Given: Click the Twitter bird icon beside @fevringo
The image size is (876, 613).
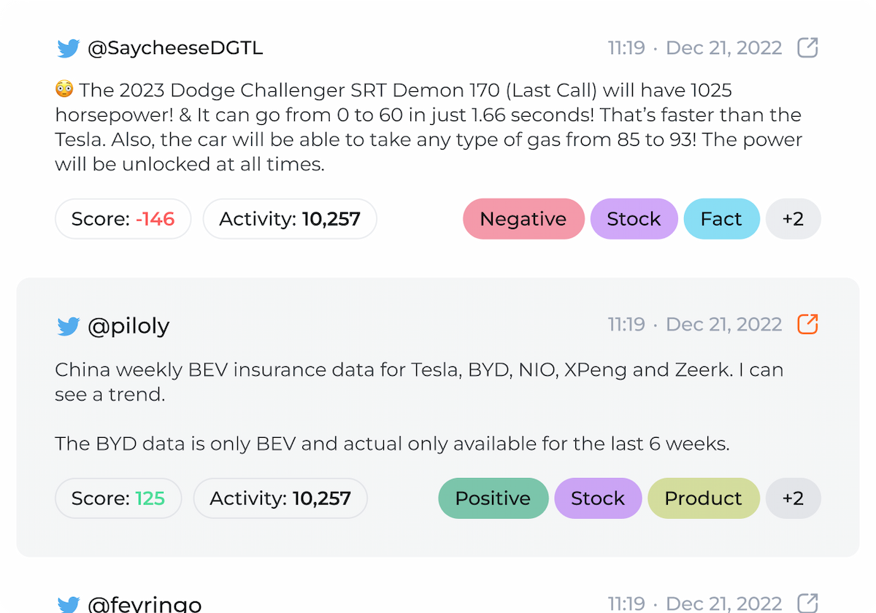Looking at the screenshot, I should tap(69, 604).
